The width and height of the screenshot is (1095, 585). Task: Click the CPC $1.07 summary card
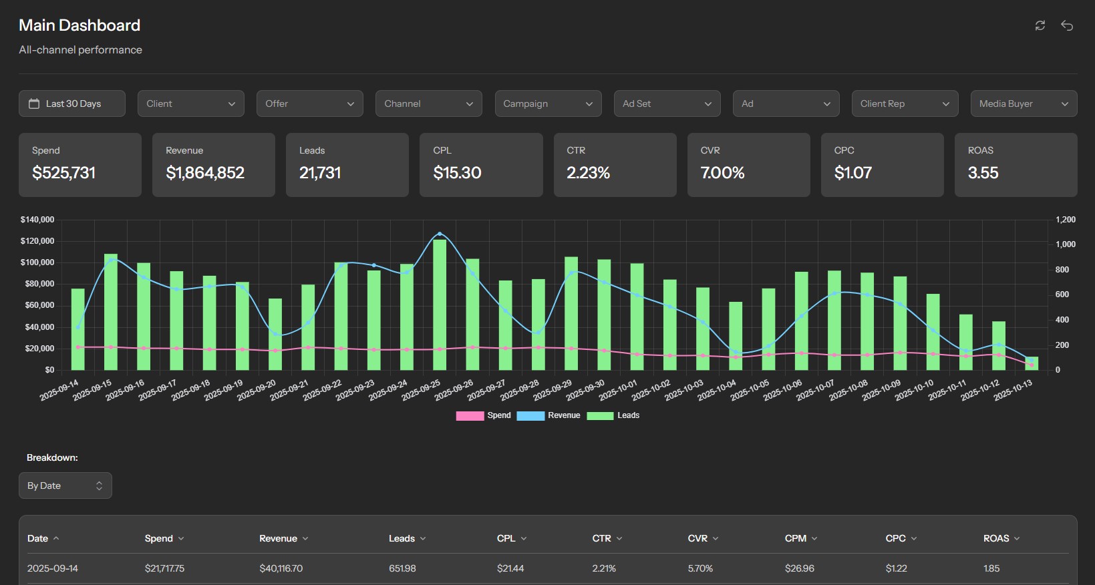click(883, 165)
